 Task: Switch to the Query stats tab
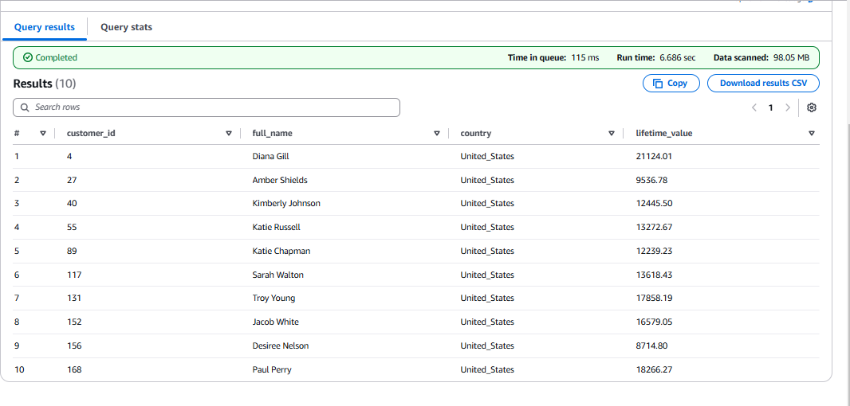click(126, 27)
